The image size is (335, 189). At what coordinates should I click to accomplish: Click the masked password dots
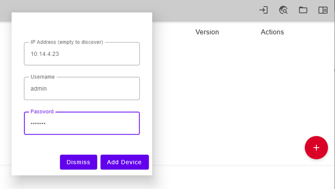[x=38, y=124]
